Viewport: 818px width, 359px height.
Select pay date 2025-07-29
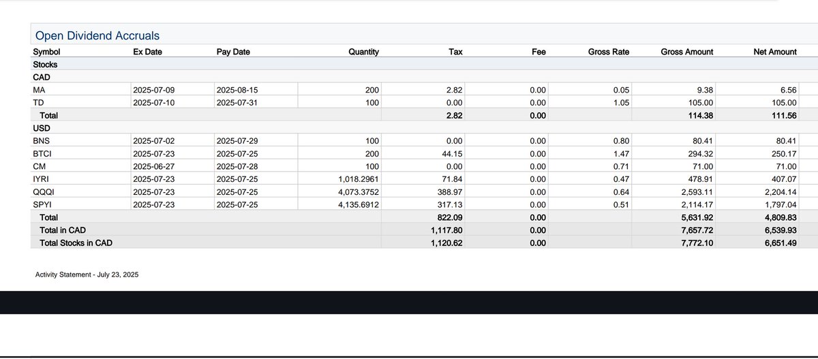(239, 141)
